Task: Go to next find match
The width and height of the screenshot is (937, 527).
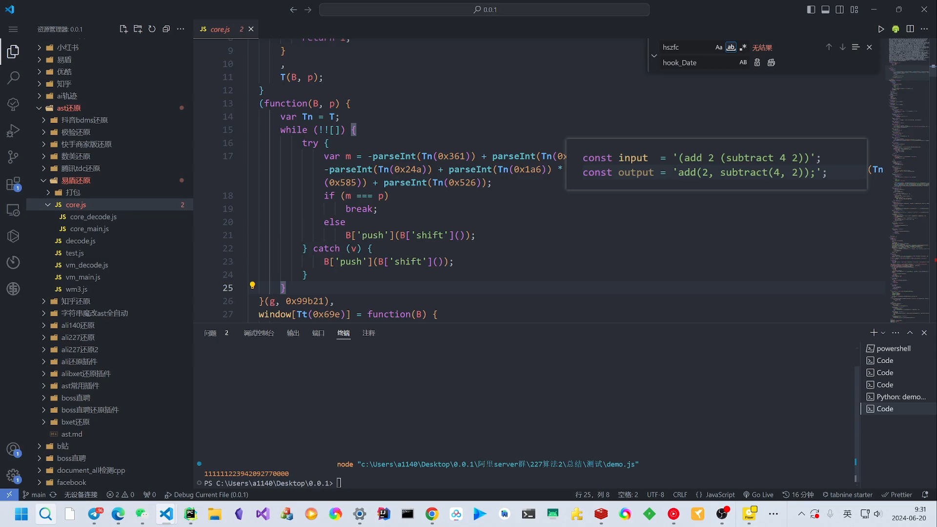Action: [842, 47]
